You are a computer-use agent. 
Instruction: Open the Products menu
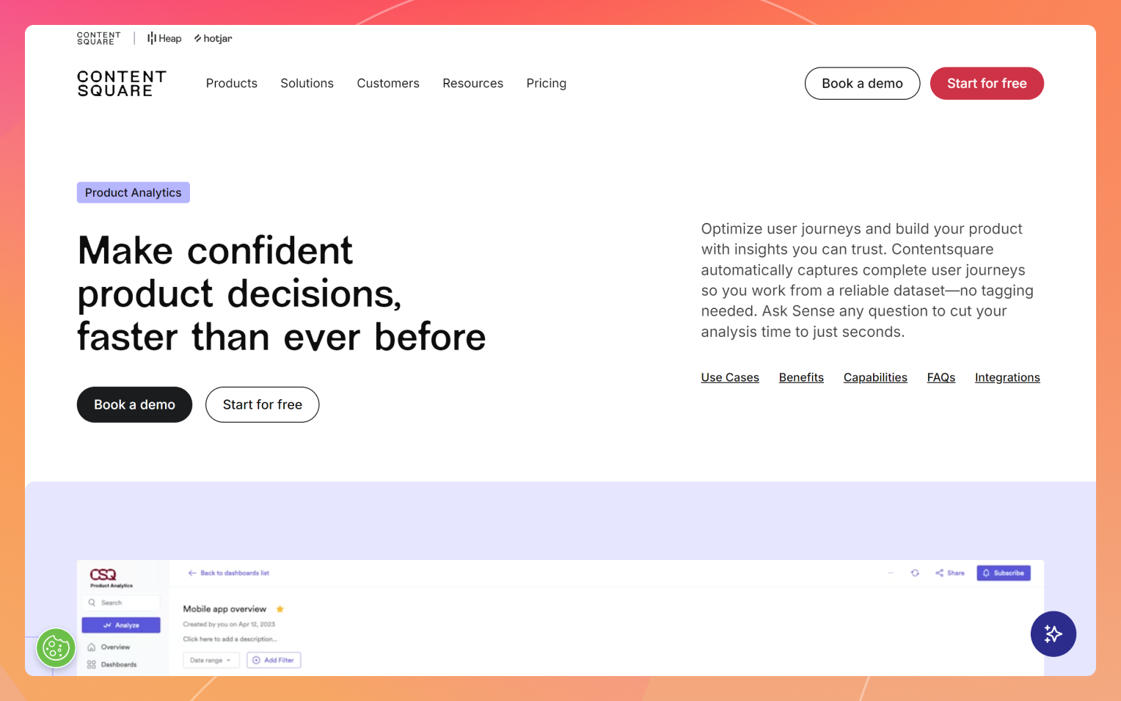point(232,84)
